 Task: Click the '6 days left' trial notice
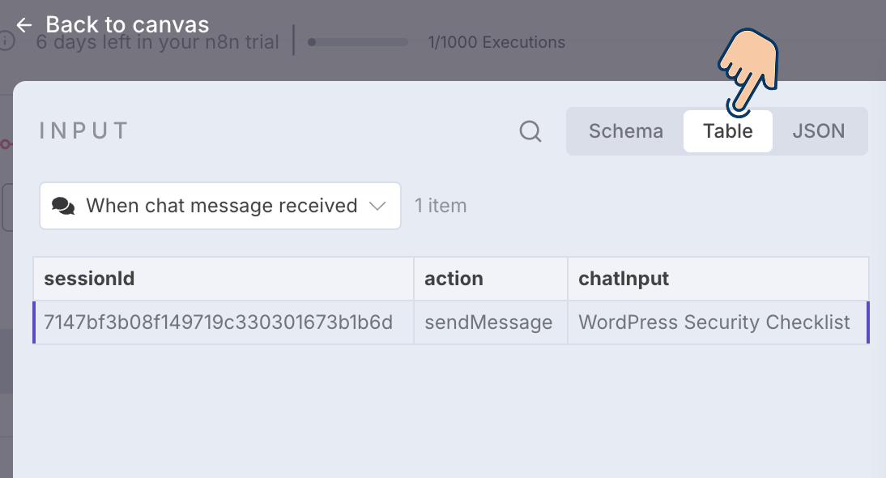click(x=158, y=42)
